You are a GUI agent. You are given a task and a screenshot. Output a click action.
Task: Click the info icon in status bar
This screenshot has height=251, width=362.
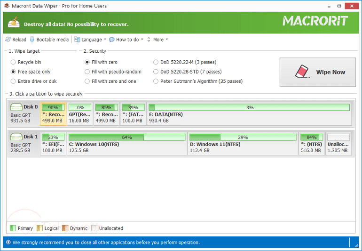point(8,243)
